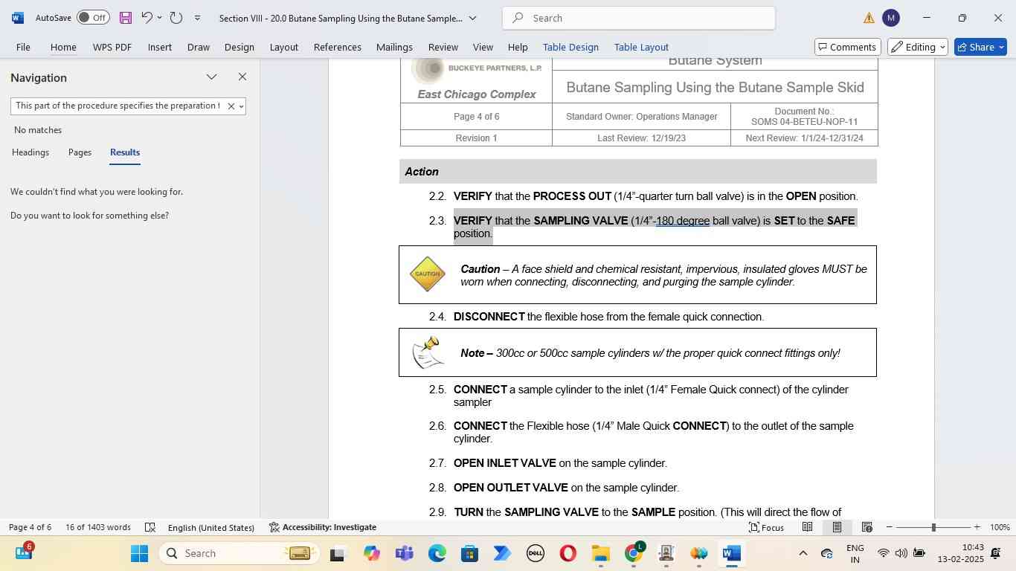Open File Explorer from taskbar

coord(601,553)
